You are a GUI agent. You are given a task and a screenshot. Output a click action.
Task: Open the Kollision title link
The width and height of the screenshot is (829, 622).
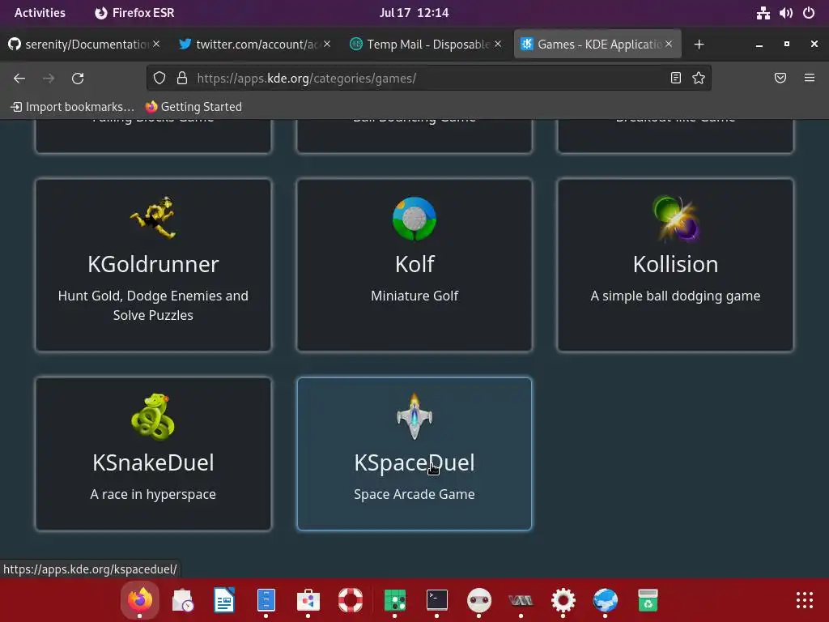coord(675,264)
